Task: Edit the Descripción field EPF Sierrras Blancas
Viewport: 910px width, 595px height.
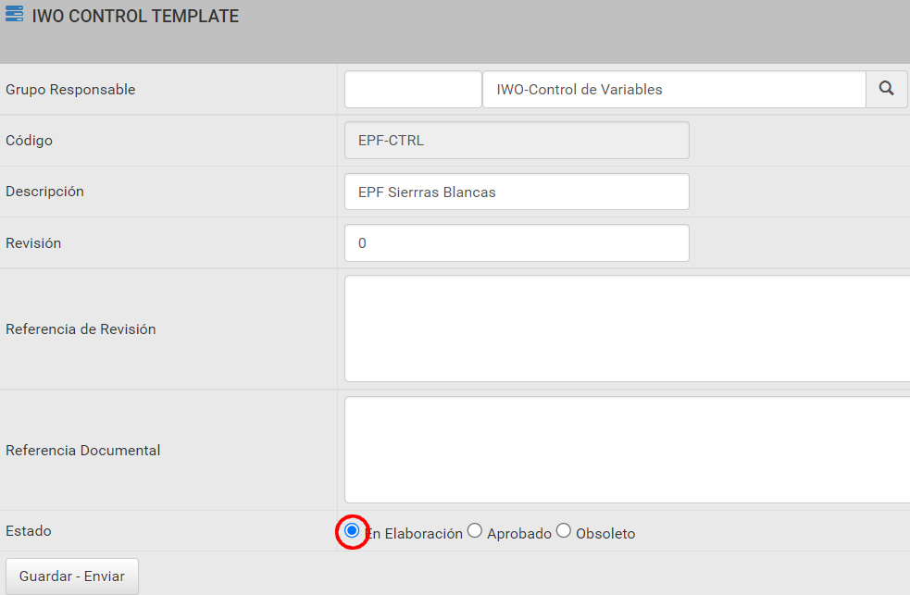Action: 517,192
